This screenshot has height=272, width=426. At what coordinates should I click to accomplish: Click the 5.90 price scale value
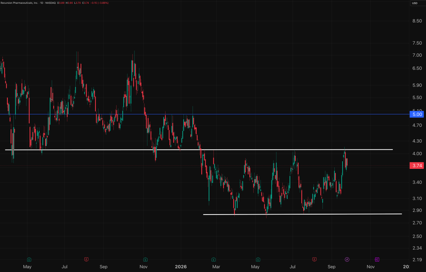pyautogui.click(x=417, y=85)
